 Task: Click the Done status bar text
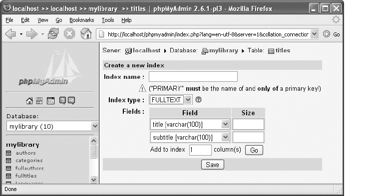point(10,189)
